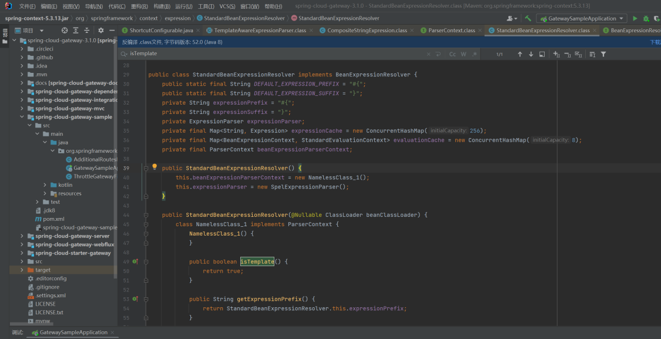Select LICENSE.txt in project tree
The image size is (661, 339).
pos(49,313)
